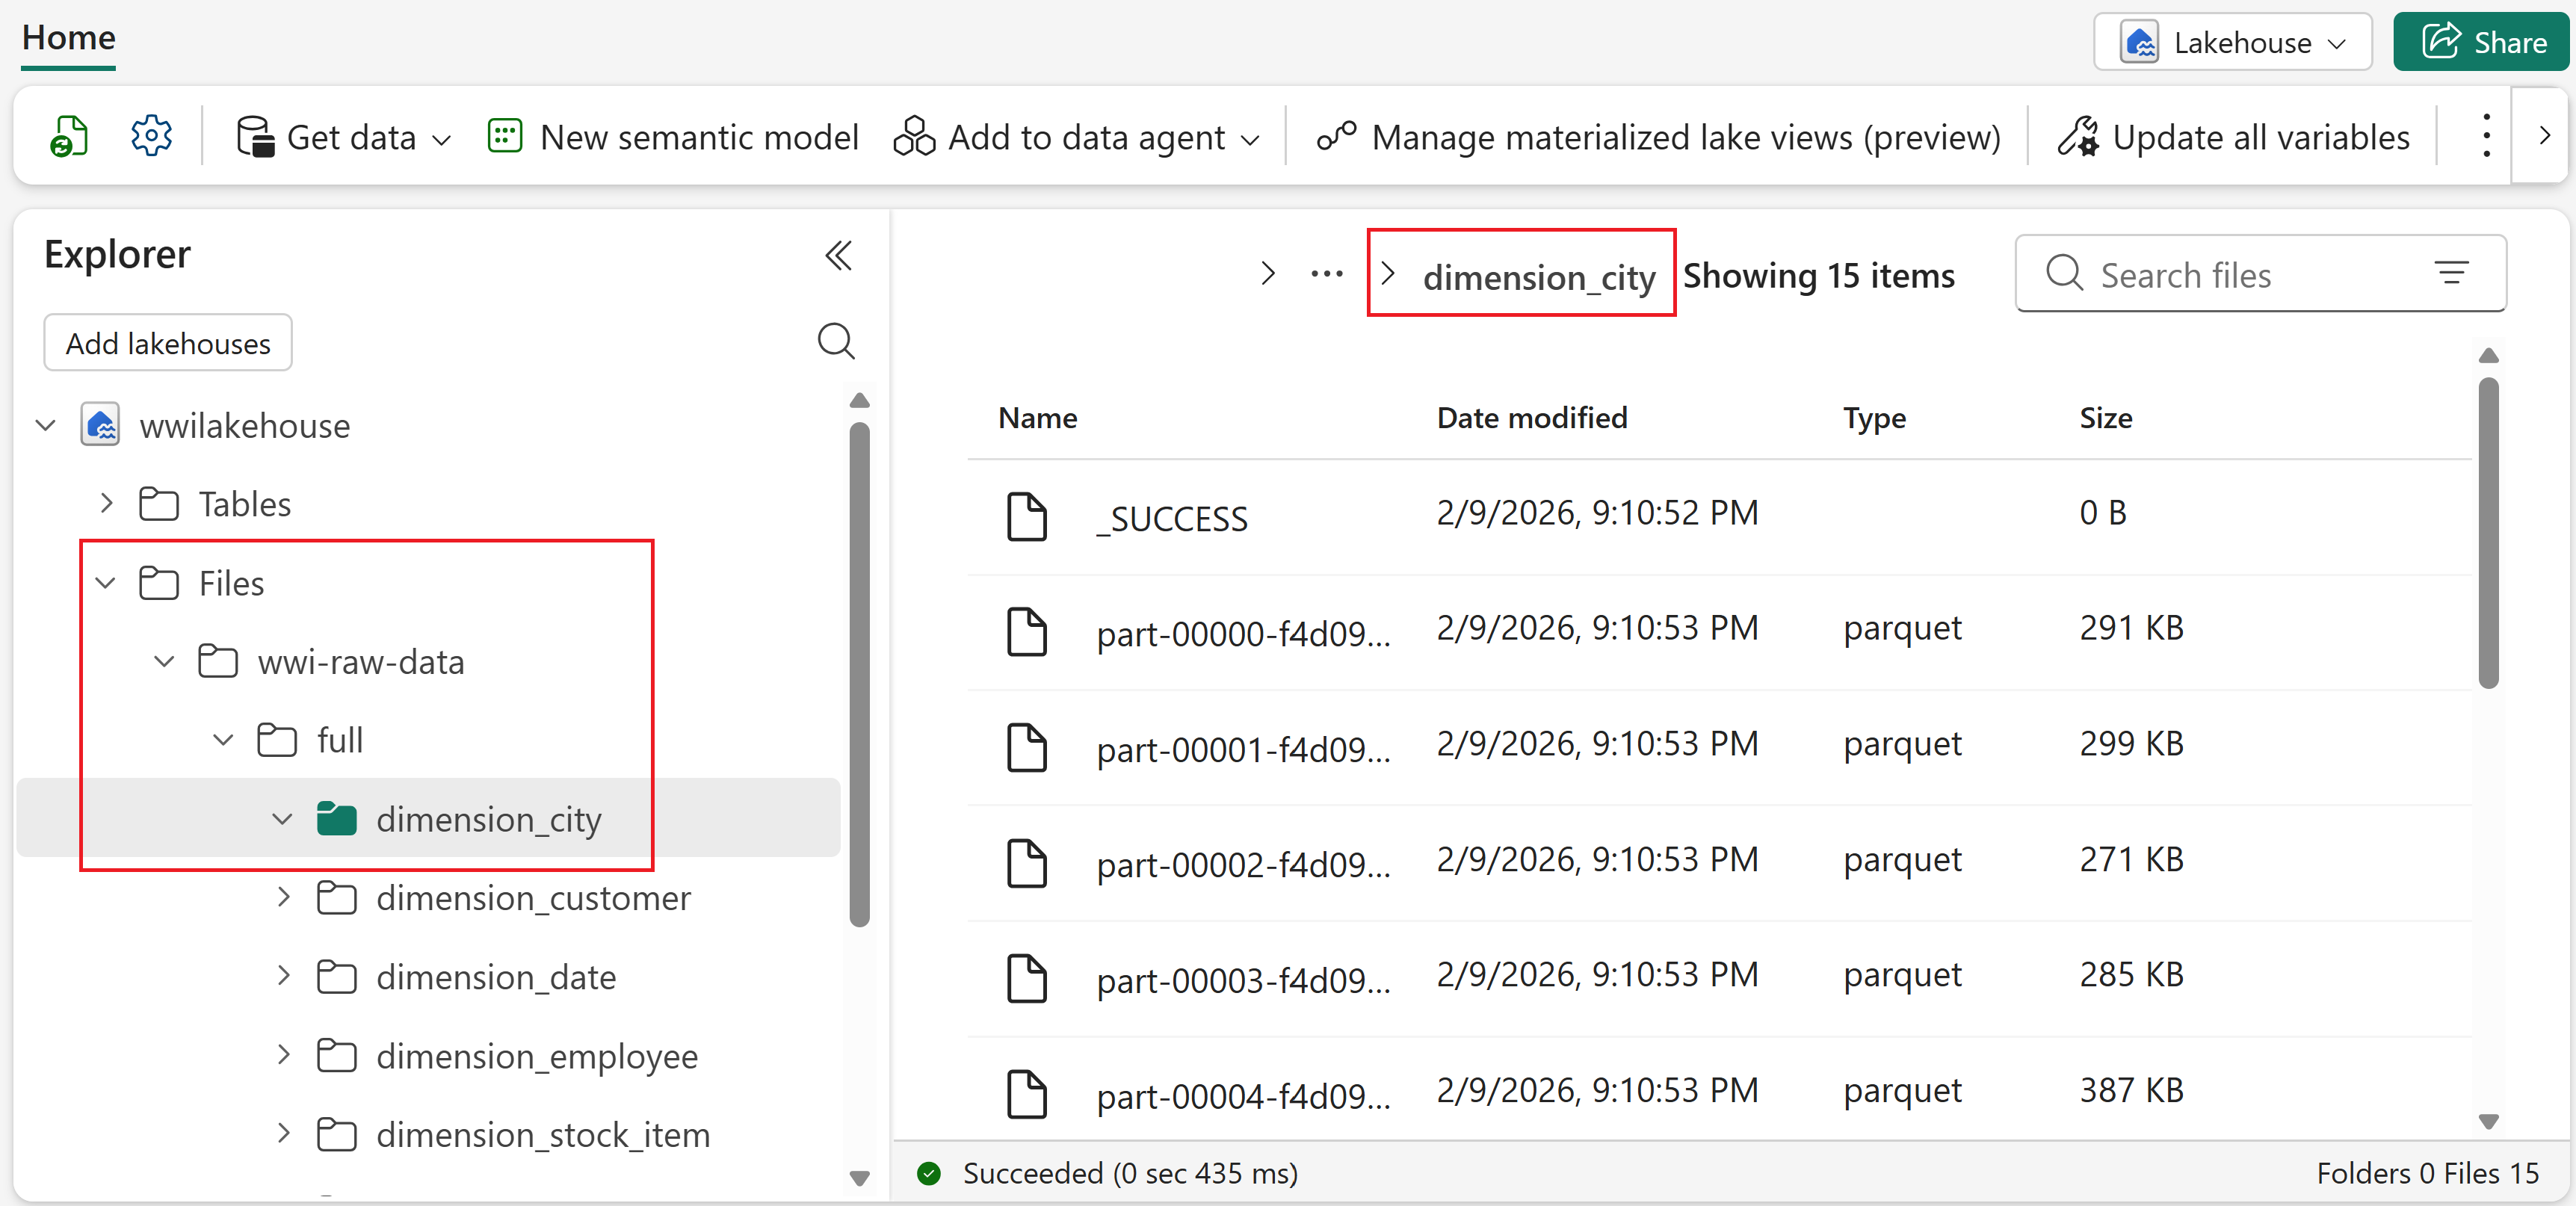
Task: Expand the dimension_customer folder
Action: click(x=284, y=898)
